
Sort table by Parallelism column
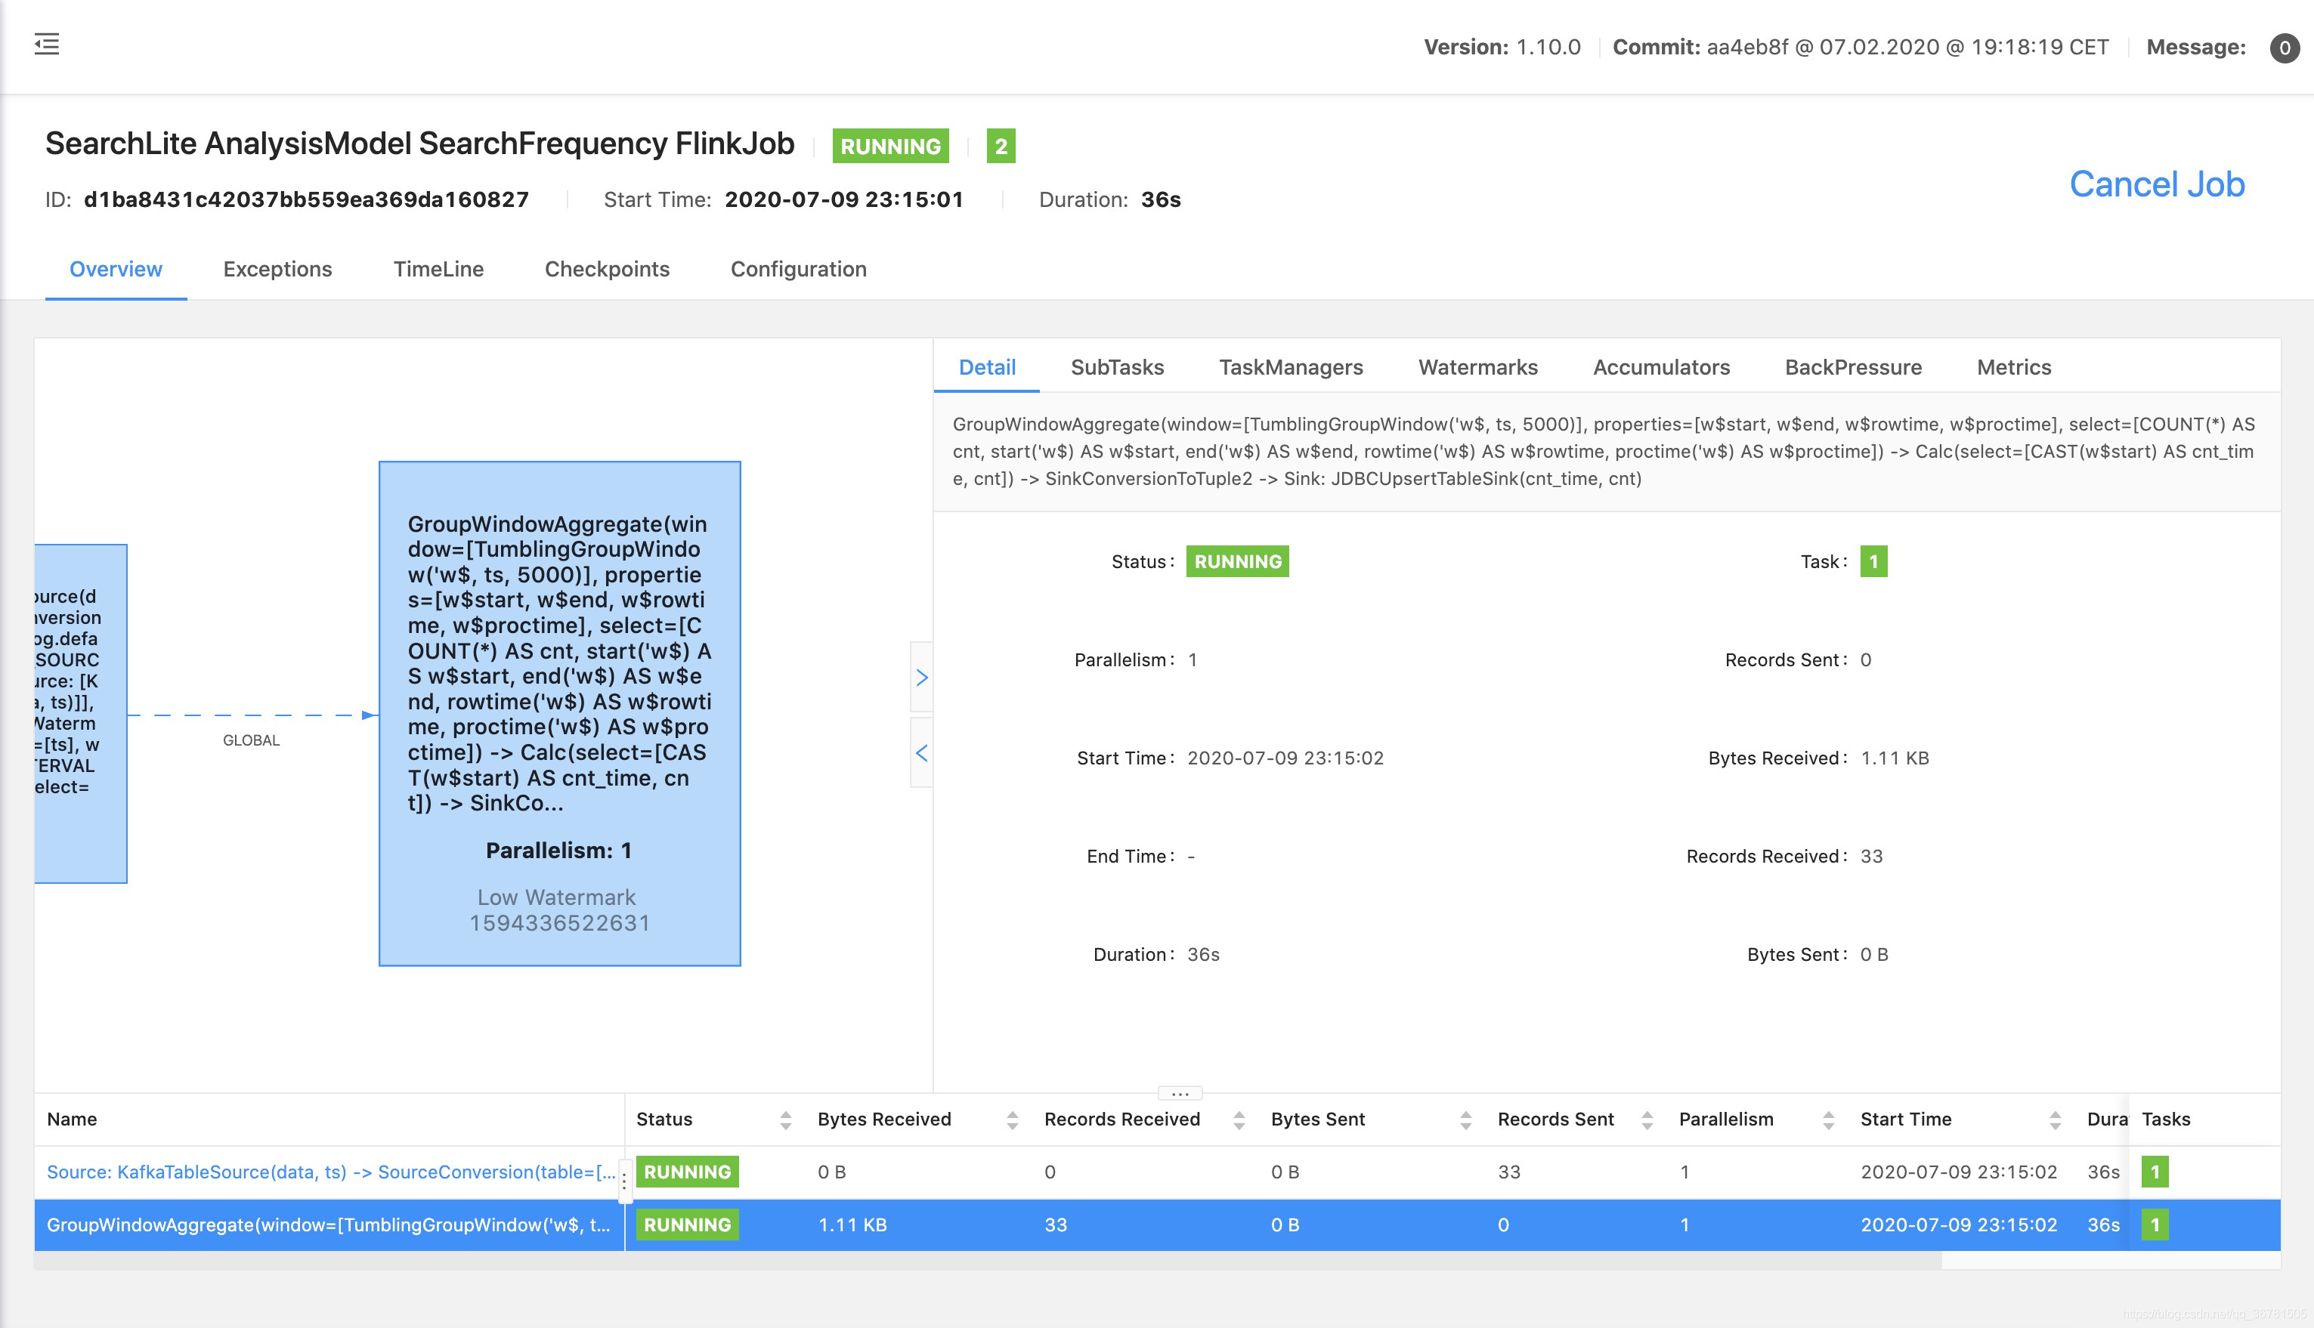click(1827, 1120)
